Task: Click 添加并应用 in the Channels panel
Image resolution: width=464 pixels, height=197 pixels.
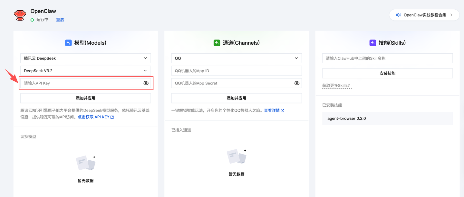Action: tap(236, 98)
